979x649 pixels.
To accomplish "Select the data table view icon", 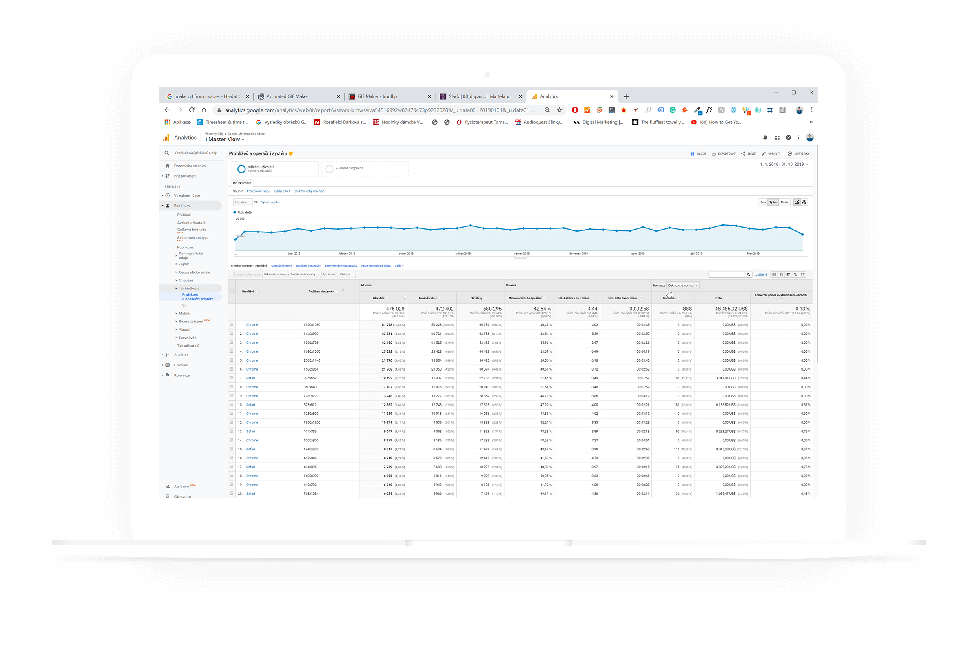I will [x=774, y=274].
